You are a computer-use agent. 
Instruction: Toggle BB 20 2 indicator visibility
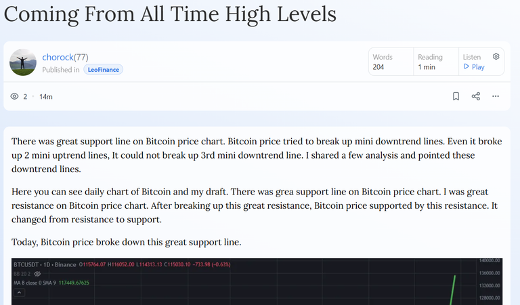(37, 274)
